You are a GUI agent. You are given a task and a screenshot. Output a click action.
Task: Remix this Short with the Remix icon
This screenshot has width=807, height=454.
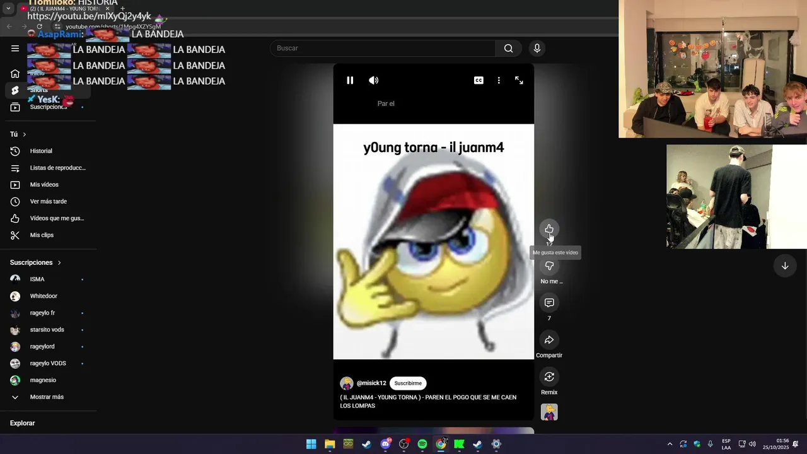coord(549,377)
